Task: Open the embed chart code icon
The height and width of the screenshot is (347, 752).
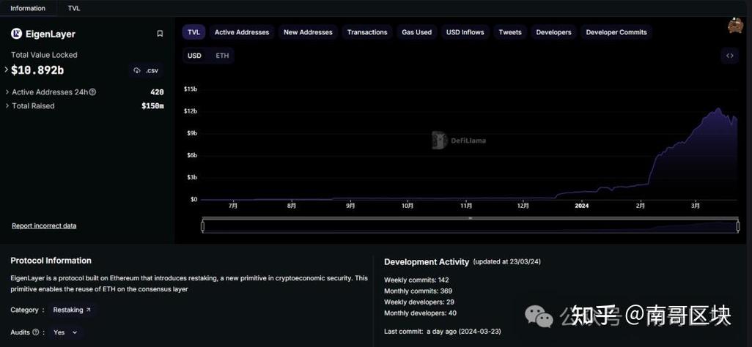Action: [x=729, y=56]
